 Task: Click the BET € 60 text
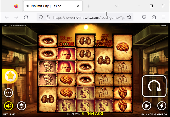[x=9, y=115]
